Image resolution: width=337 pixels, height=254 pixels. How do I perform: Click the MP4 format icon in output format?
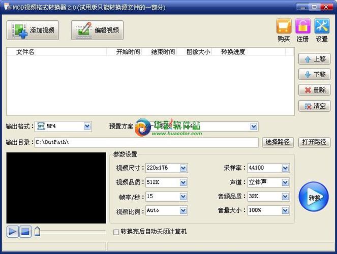click(41, 126)
